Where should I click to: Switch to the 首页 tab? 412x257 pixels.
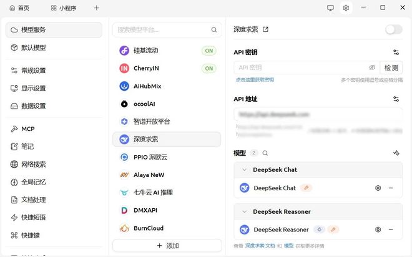pos(19,8)
